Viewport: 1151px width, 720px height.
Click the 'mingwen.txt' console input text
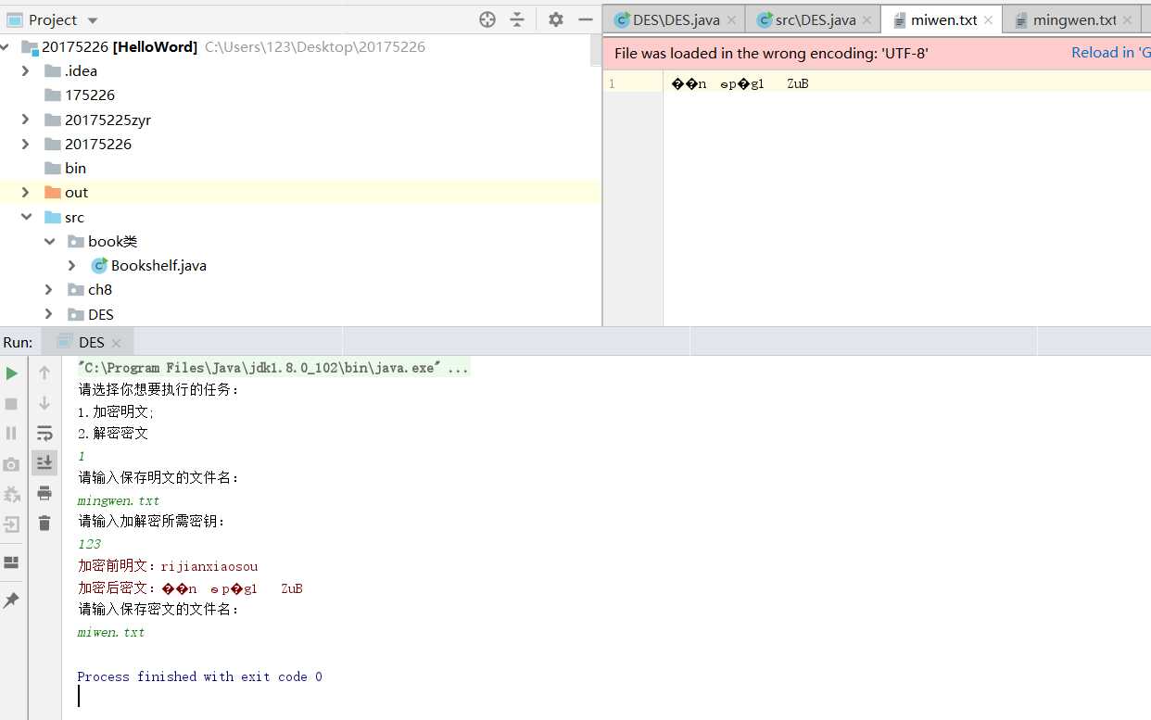coord(119,500)
